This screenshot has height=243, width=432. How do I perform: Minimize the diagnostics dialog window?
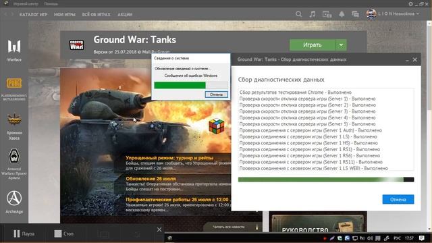(407, 60)
